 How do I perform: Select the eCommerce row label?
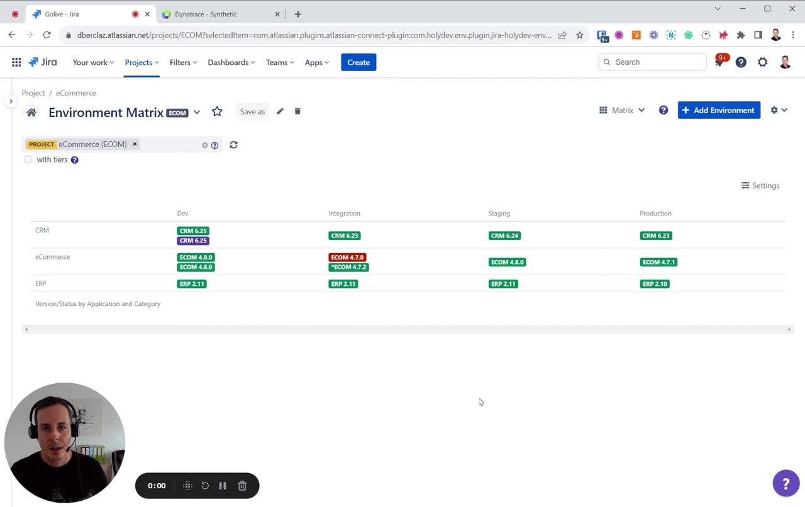(x=52, y=257)
